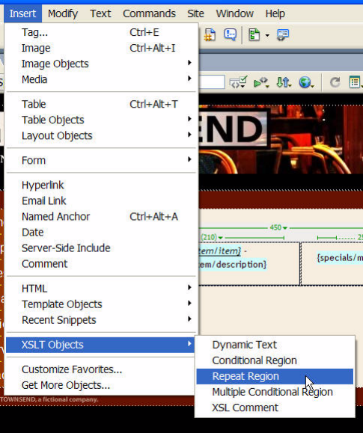Click the Tag Chooser icon in toolbar

click(283, 35)
